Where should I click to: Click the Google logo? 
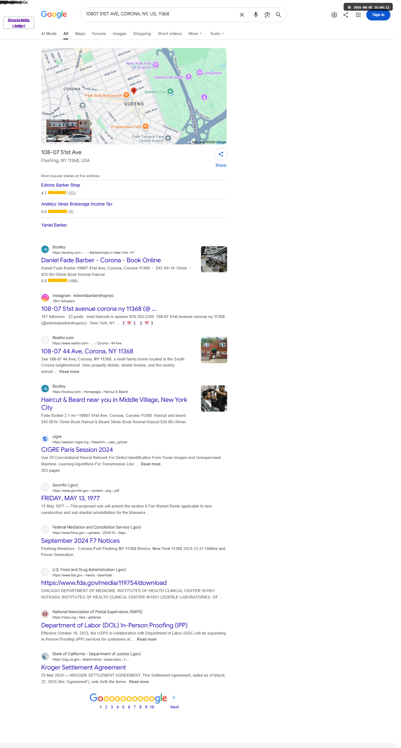tap(54, 14)
